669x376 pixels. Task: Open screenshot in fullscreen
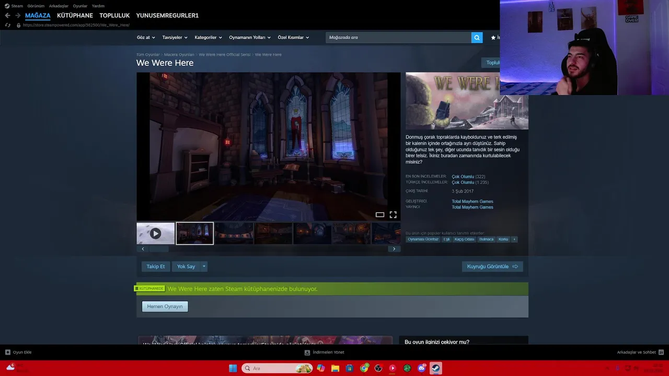[393, 215]
